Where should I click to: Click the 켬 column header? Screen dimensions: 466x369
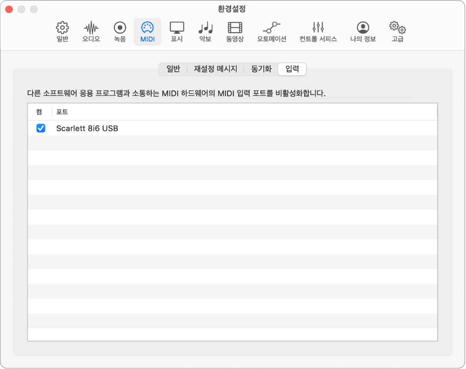tap(40, 112)
